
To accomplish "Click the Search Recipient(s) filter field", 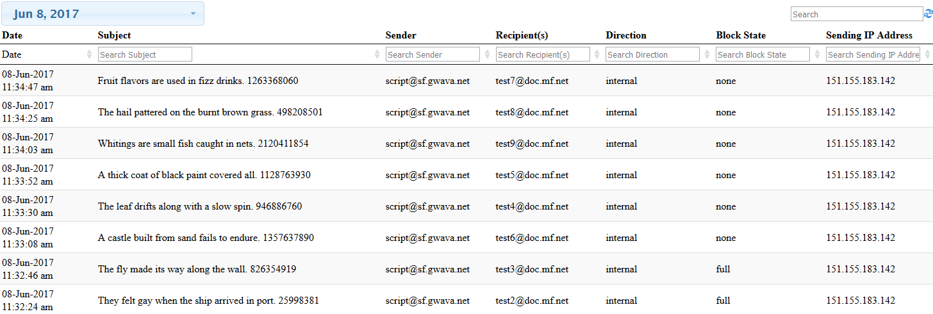I will pos(543,54).
